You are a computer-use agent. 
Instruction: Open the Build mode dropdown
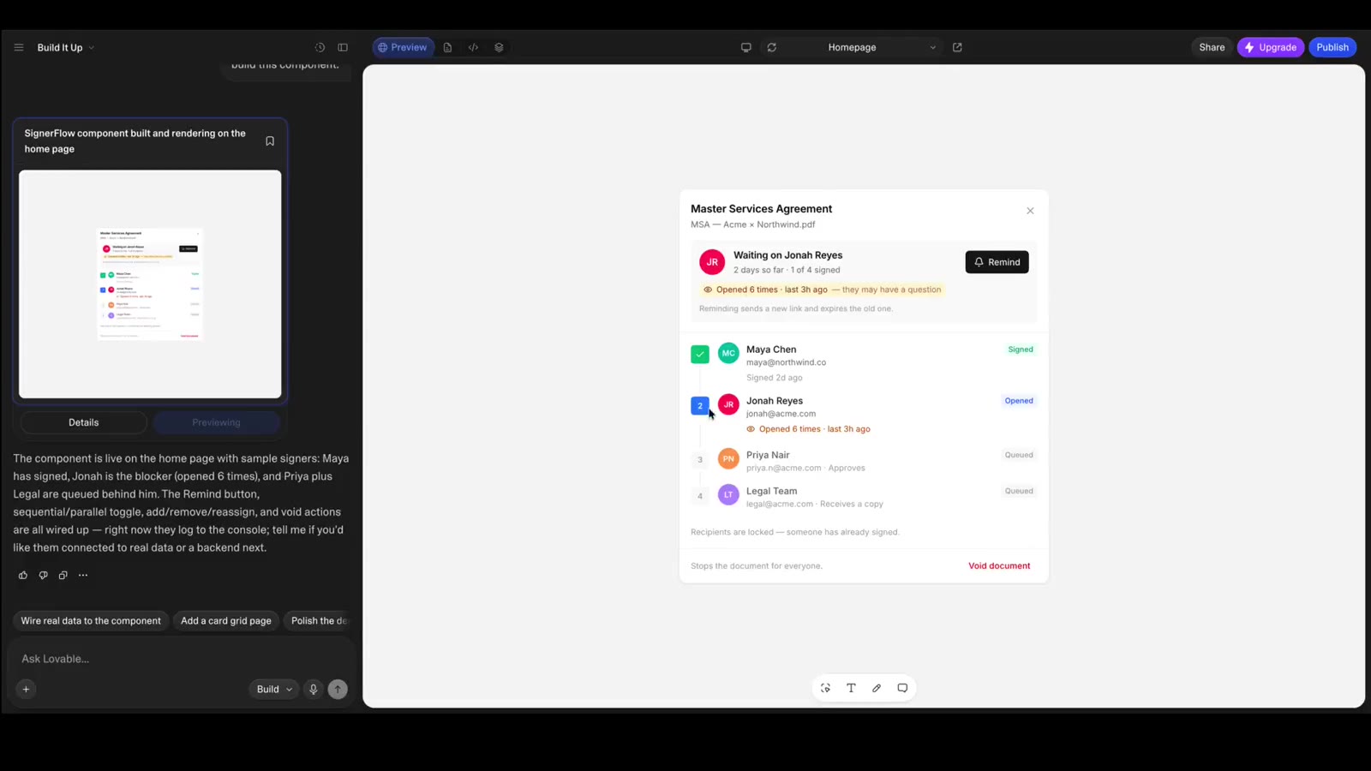[274, 690]
